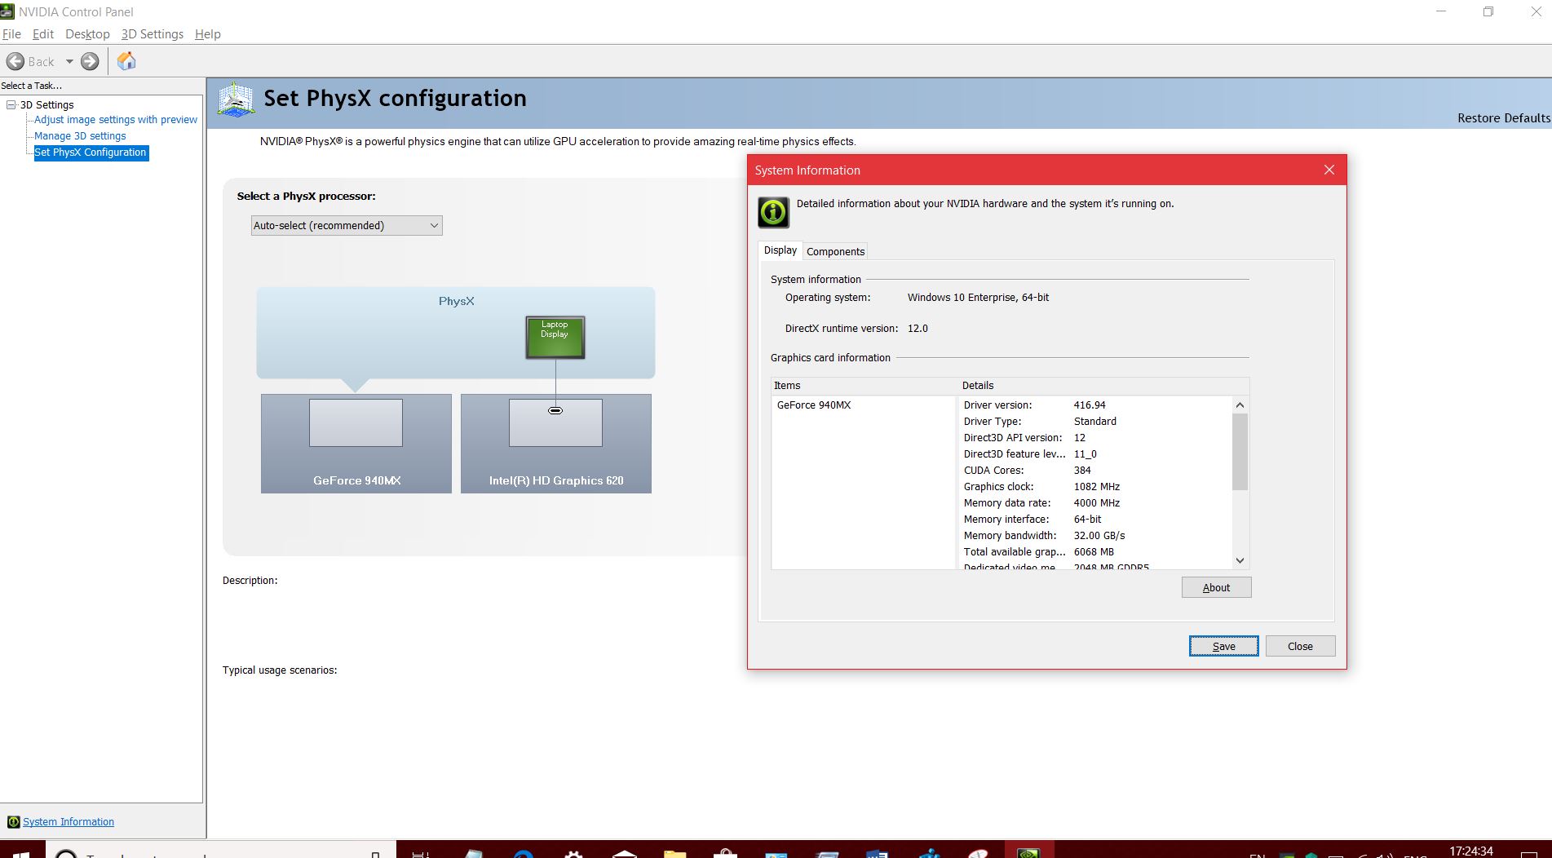The image size is (1552, 858).
Task: Click Restore Defaults link
Action: coord(1504,118)
